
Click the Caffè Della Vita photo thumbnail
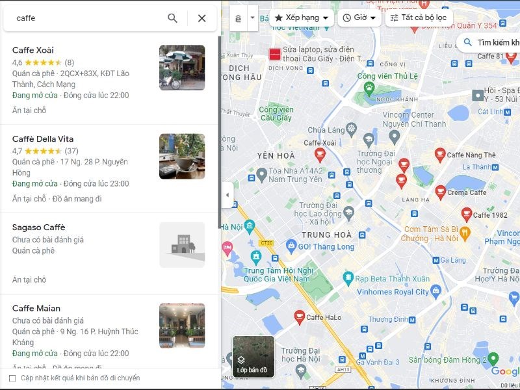click(182, 156)
